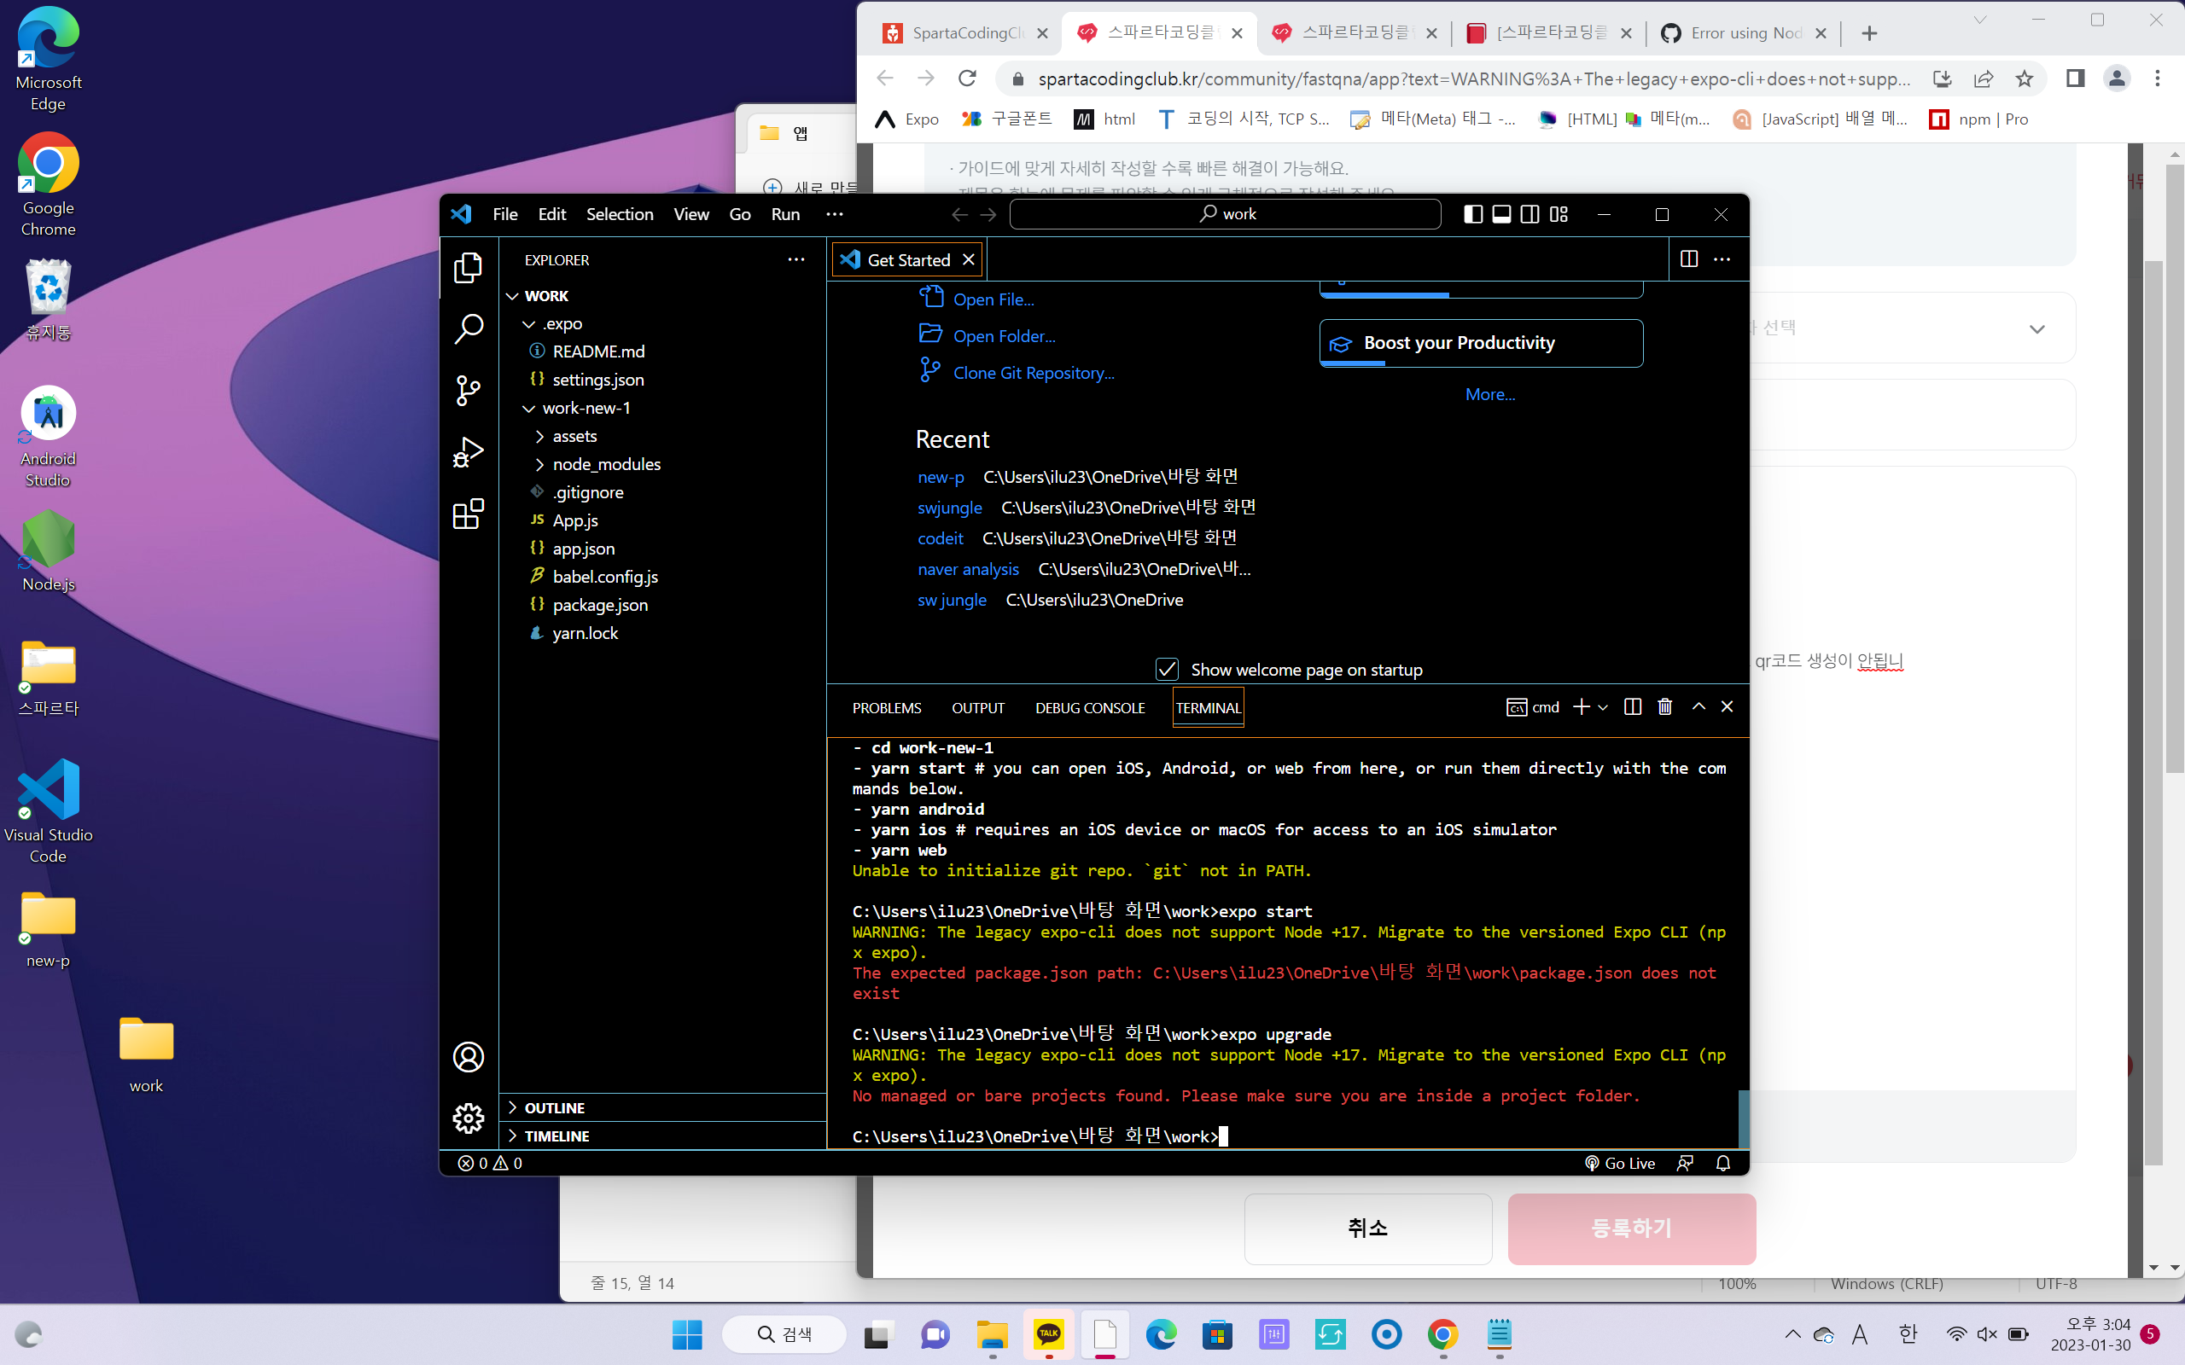
Task: Switch to the OUTPUT tab
Action: [978, 708]
